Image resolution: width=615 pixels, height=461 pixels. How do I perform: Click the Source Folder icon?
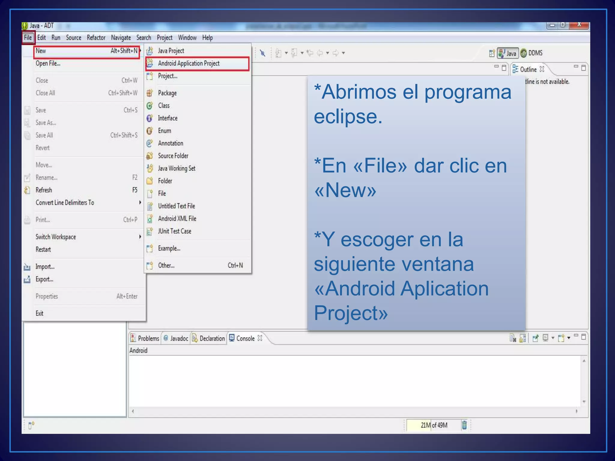[150, 156]
